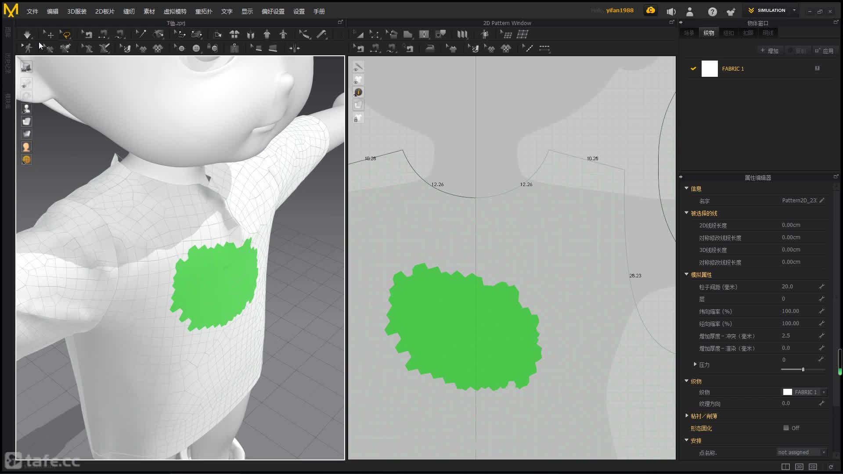Edit the pattern name pencil button

point(822,200)
